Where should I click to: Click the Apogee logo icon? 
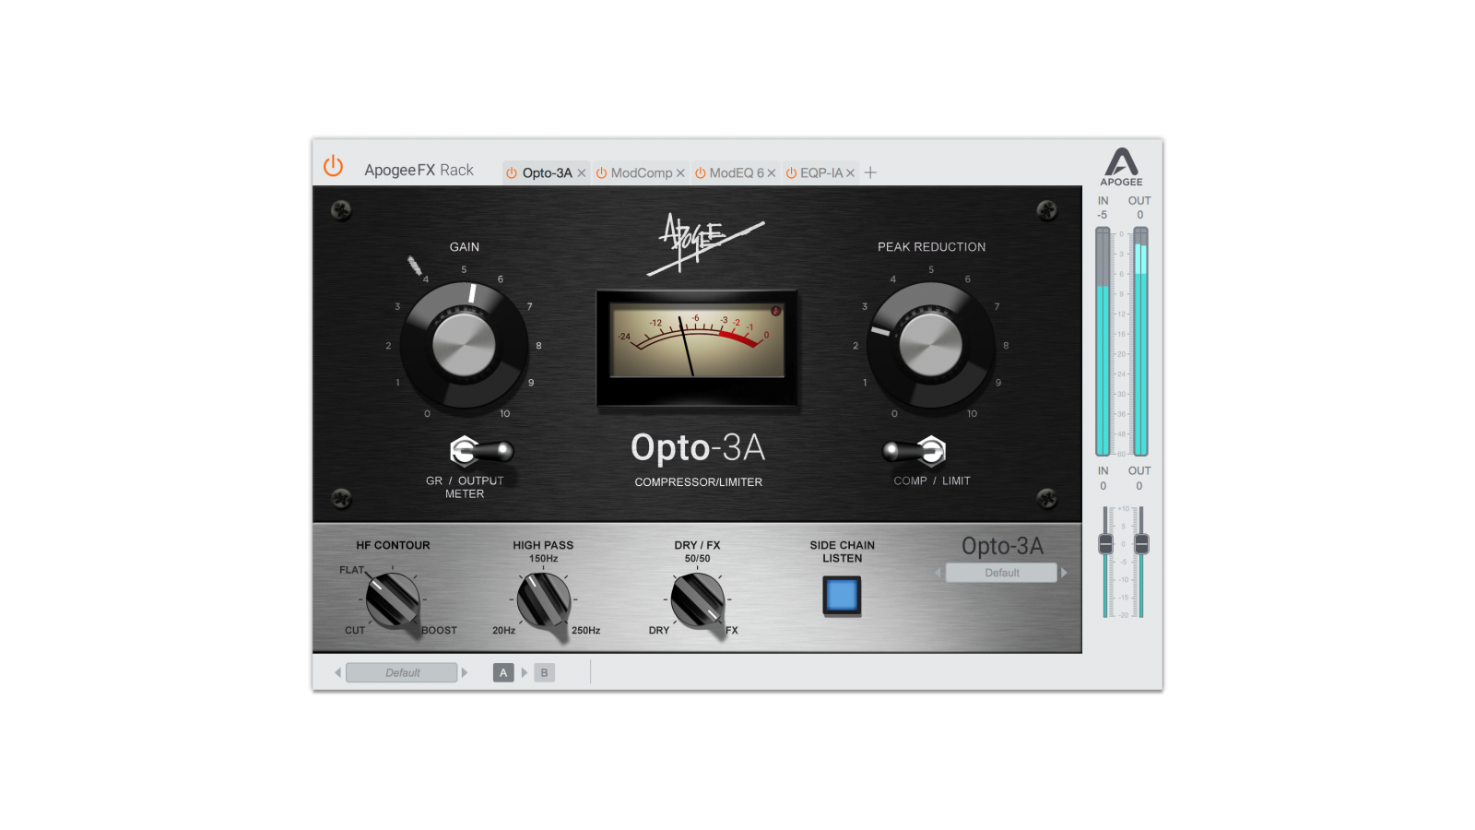click(x=1121, y=166)
